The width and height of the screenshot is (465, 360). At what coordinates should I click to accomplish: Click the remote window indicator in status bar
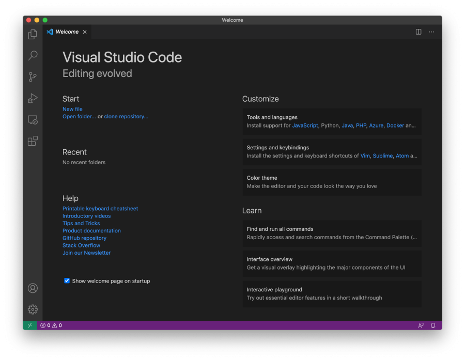pos(30,325)
